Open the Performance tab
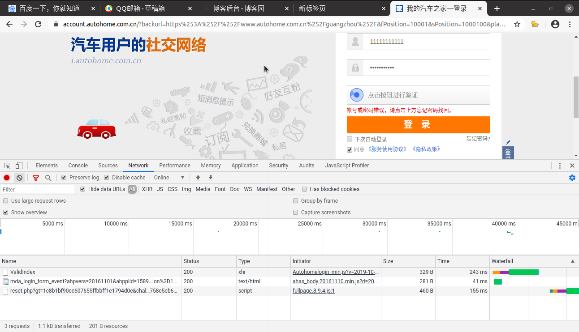 click(175, 166)
